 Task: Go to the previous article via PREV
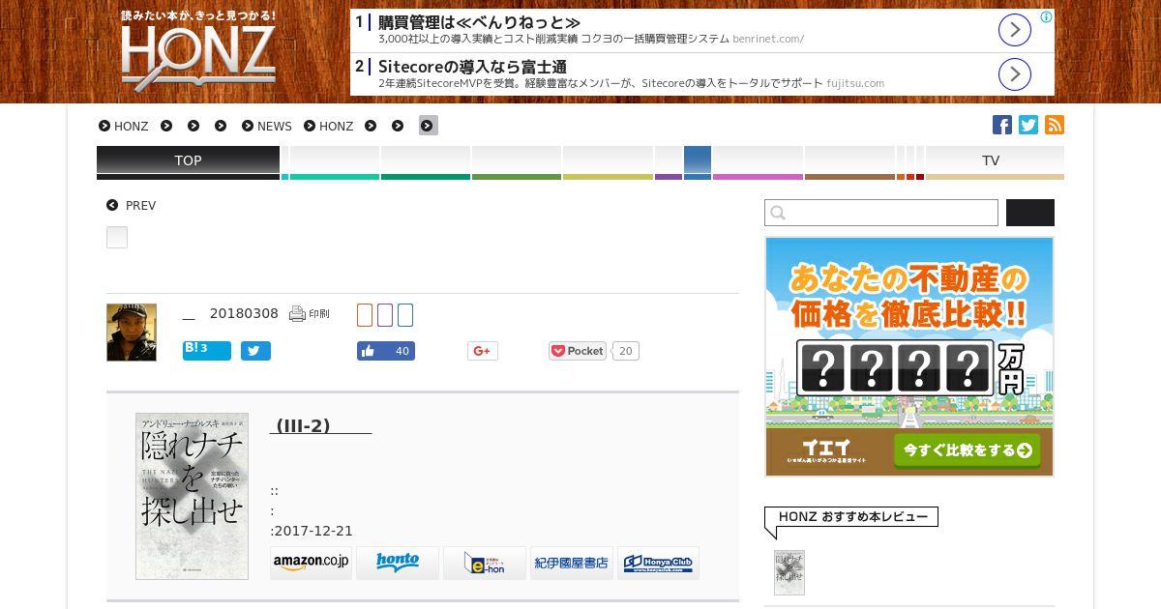pyautogui.click(x=132, y=205)
